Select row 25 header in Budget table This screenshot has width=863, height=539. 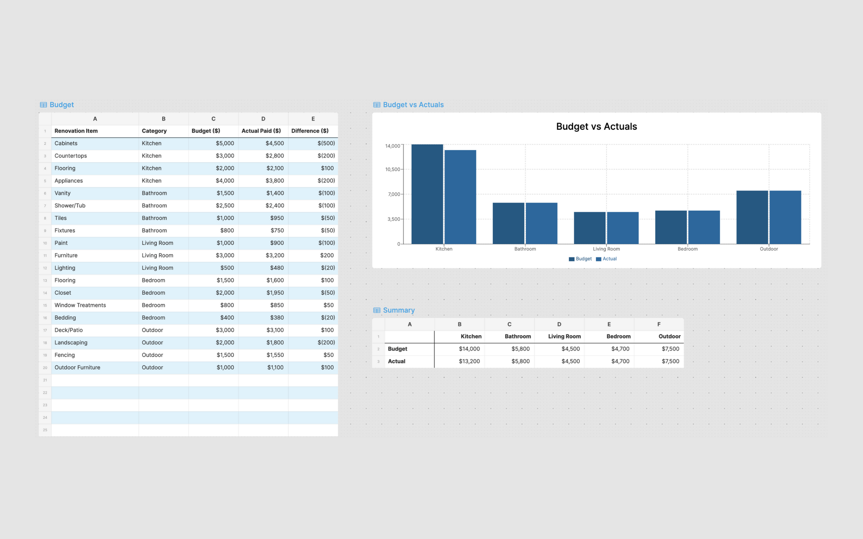click(x=45, y=430)
